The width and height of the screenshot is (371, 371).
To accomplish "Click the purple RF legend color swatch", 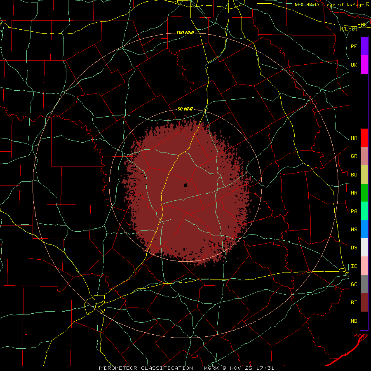I will (x=364, y=46).
